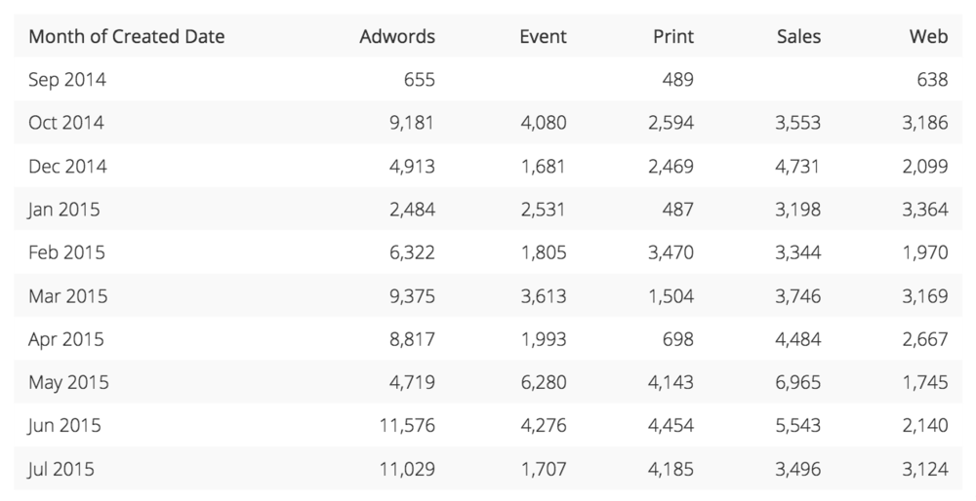Image resolution: width=976 pixels, height=501 pixels.
Task: Select the Print column header
Action: [672, 36]
